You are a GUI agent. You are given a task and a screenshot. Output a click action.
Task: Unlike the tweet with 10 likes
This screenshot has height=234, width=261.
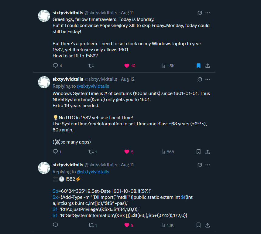[x=127, y=66]
